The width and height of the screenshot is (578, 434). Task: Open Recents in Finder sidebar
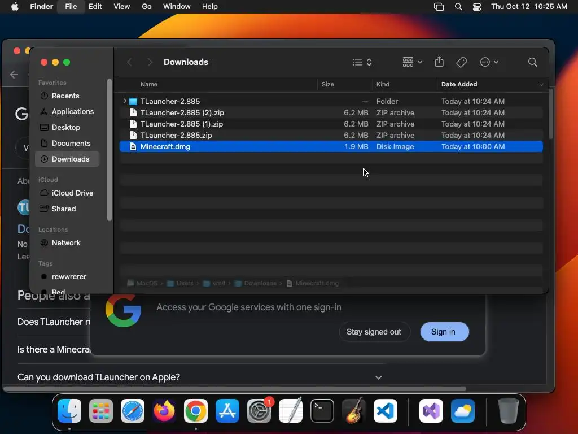[65, 96]
